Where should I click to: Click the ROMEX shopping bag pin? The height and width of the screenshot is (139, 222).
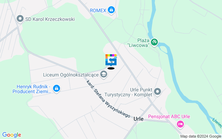click(x=111, y=10)
